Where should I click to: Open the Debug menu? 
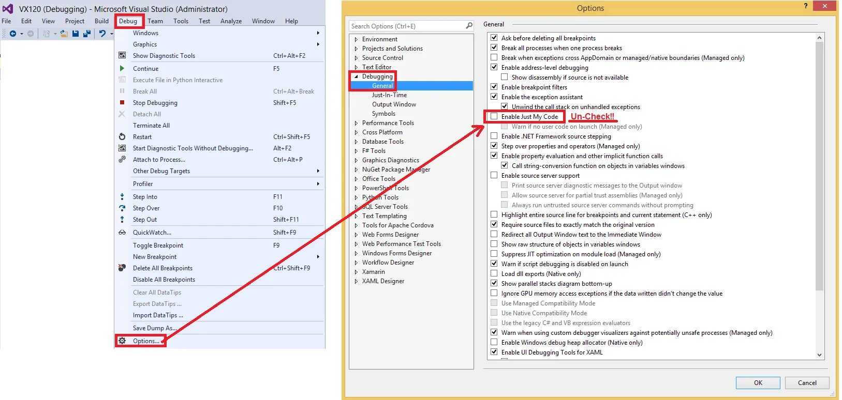(x=128, y=21)
